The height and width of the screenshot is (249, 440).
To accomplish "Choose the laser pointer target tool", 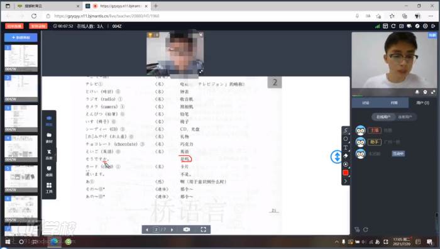I will (x=346, y=164).
